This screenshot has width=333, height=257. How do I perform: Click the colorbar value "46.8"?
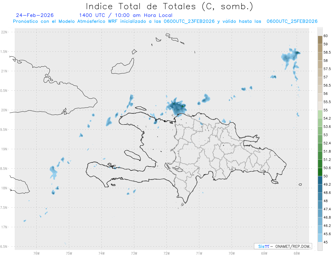(x=327, y=217)
